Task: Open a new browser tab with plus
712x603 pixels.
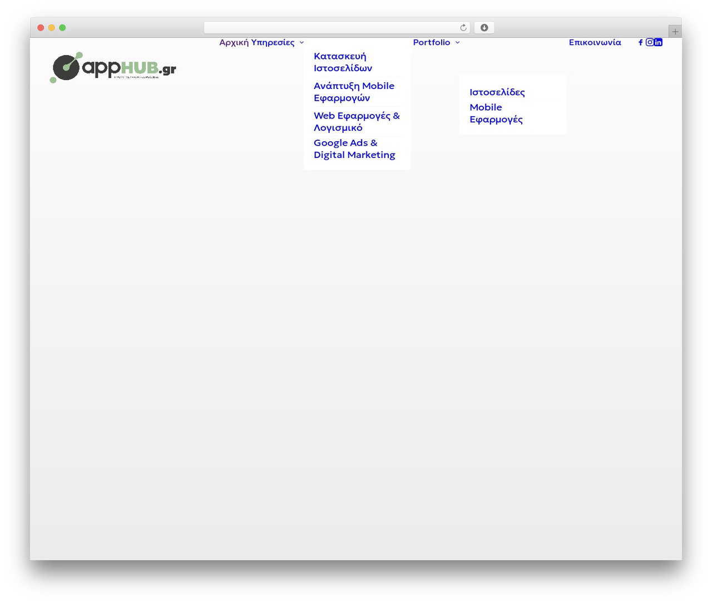Action: tap(675, 32)
